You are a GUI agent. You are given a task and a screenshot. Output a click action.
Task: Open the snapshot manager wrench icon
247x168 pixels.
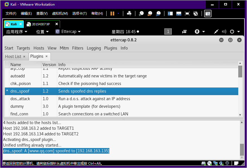[x=158, y=14]
